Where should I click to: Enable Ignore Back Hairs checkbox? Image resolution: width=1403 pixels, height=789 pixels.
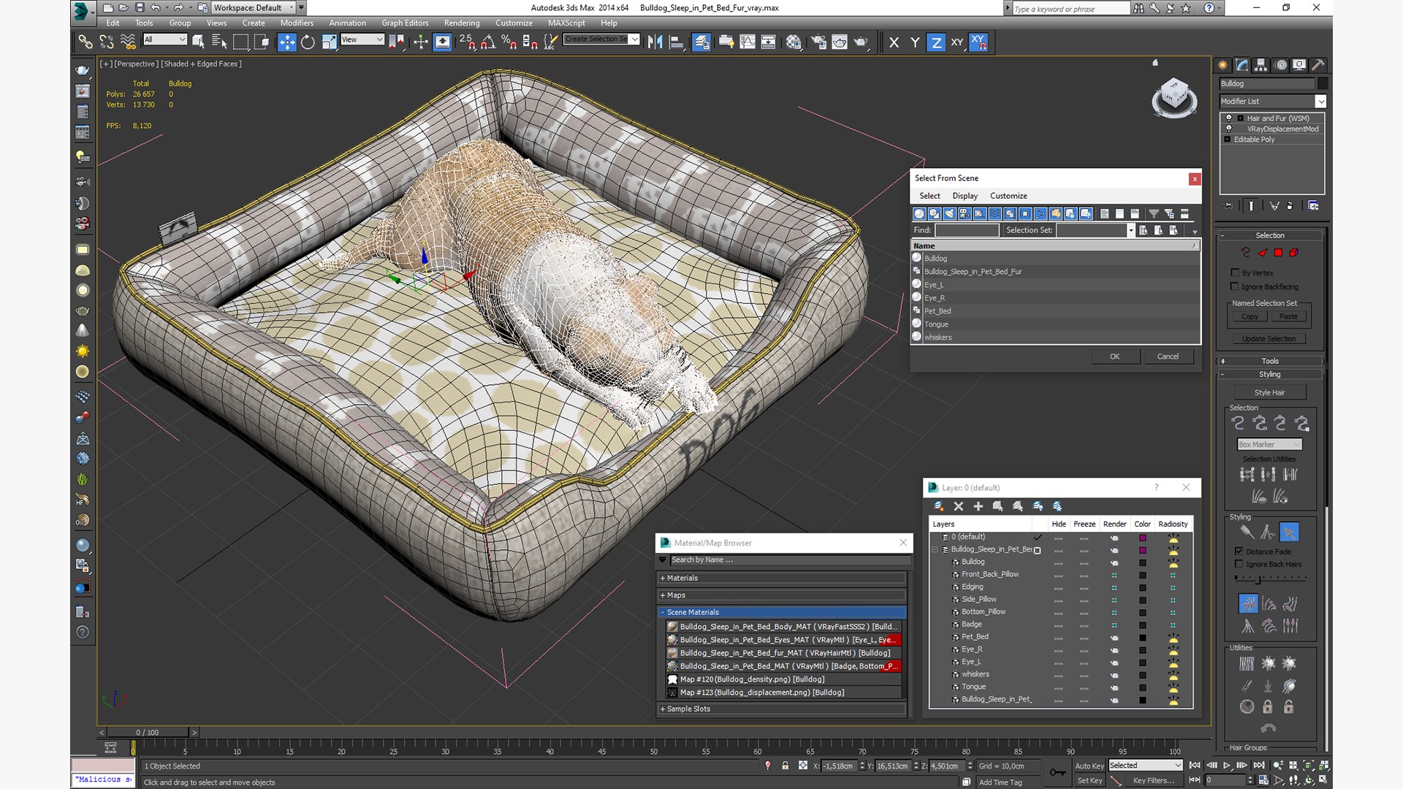[1239, 564]
